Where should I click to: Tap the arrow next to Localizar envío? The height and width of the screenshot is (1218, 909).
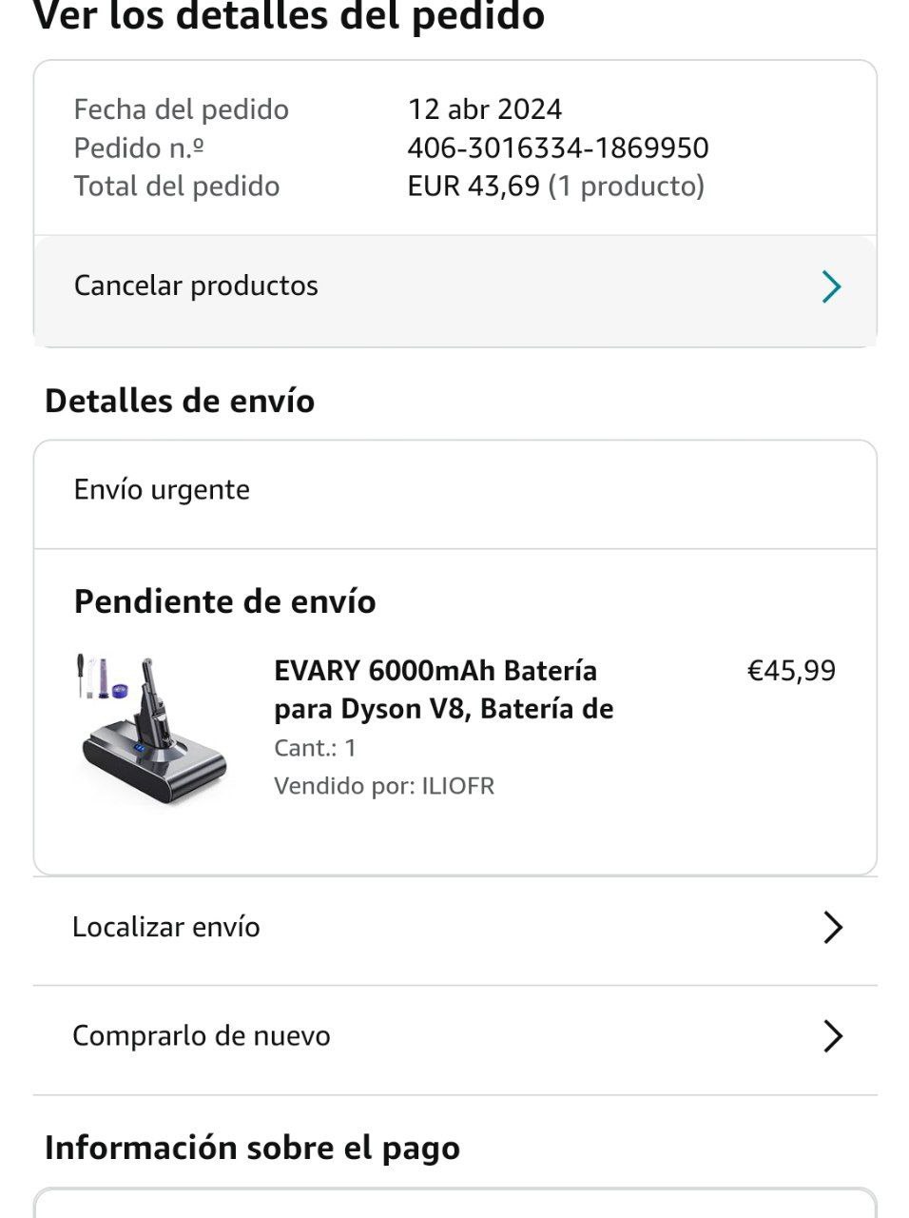click(x=832, y=927)
